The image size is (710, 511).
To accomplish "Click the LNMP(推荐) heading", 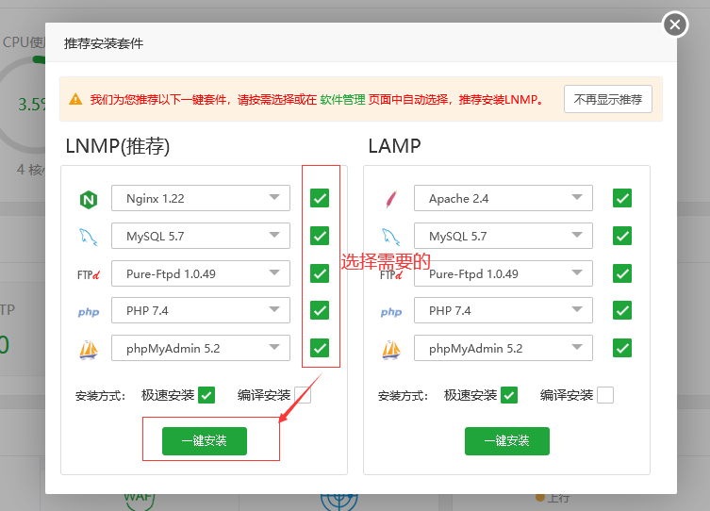I will [118, 147].
